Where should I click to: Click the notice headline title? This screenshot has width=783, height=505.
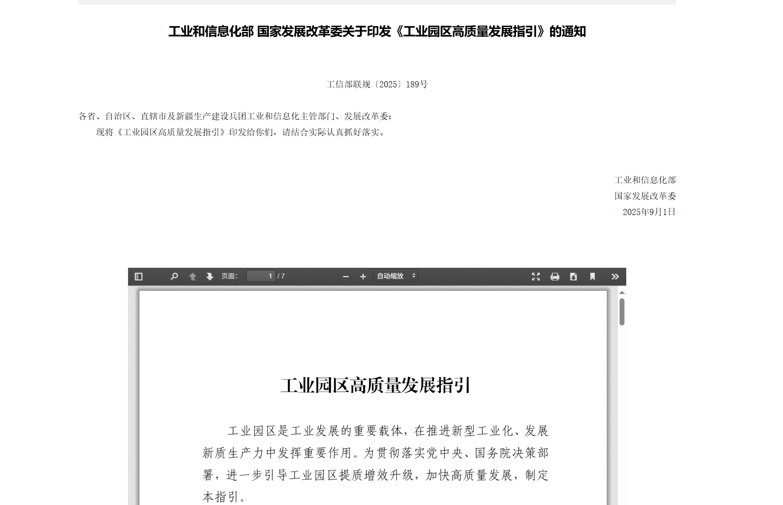(377, 31)
